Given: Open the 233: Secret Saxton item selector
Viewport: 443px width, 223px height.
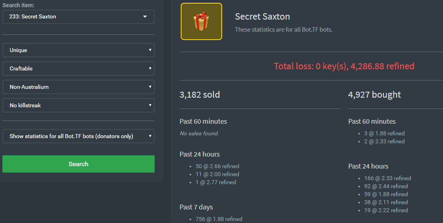Looking at the screenshot, I should pyautogui.click(x=79, y=17).
